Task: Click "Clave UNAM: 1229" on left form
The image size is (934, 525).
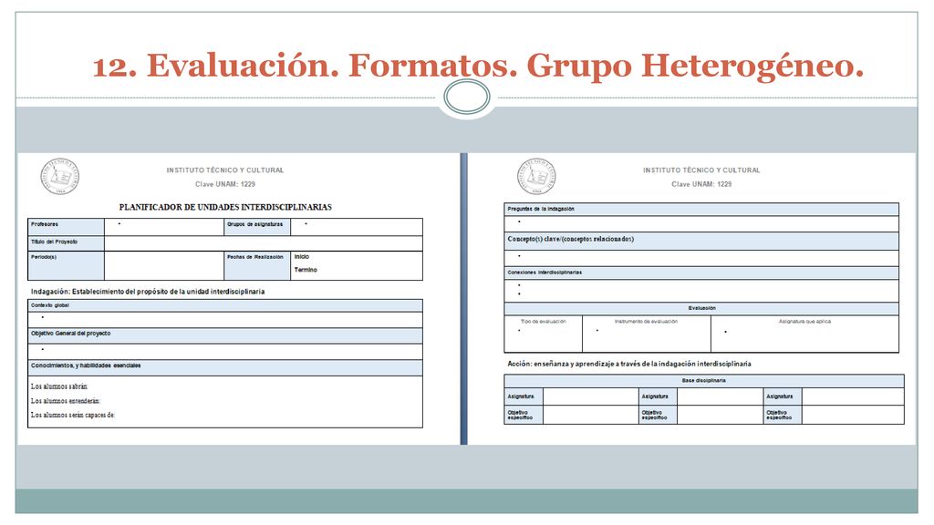Action: point(225,184)
